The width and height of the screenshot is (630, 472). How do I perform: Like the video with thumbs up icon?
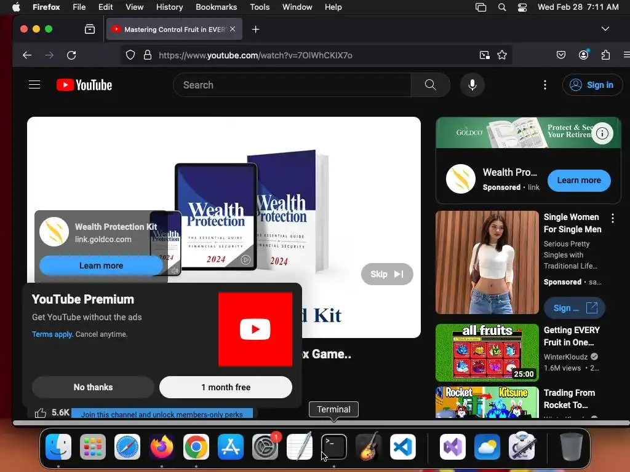point(40,412)
